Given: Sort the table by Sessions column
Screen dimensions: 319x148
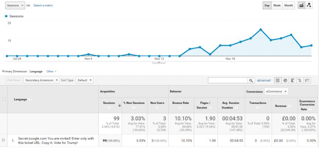Looking at the screenshot, I should click(109, 103).
